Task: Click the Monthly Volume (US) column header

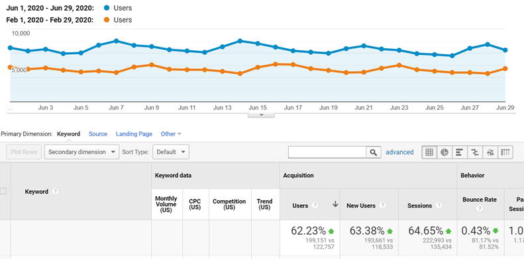Action: tap(167, 204)
